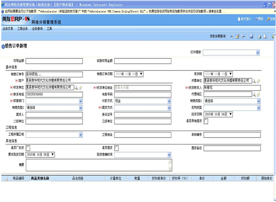This screenshot has height=202, width=276.
Task: Expand the 到货准确时间 dropdown
Action: [x=169, y=155]
